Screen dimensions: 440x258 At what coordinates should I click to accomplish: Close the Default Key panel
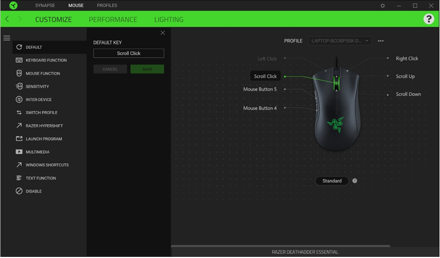(163, 33)
